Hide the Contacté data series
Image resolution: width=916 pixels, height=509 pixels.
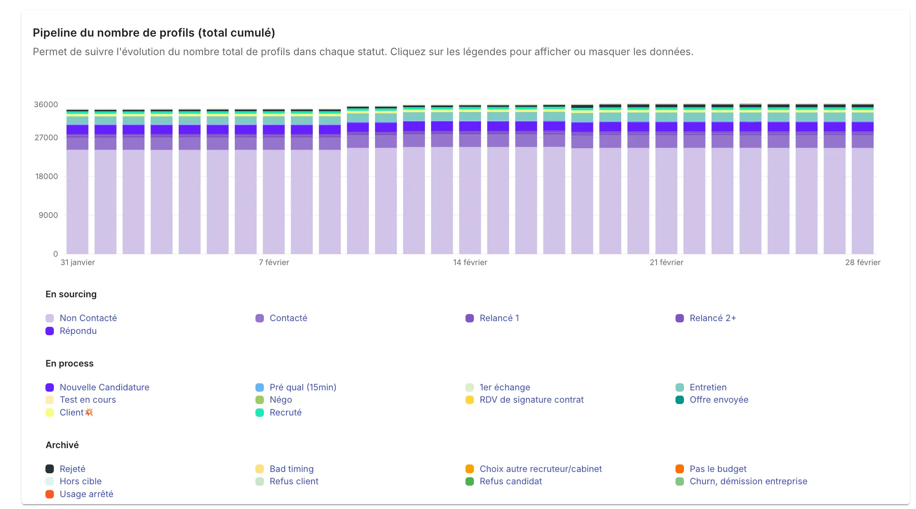coord(288,318)
